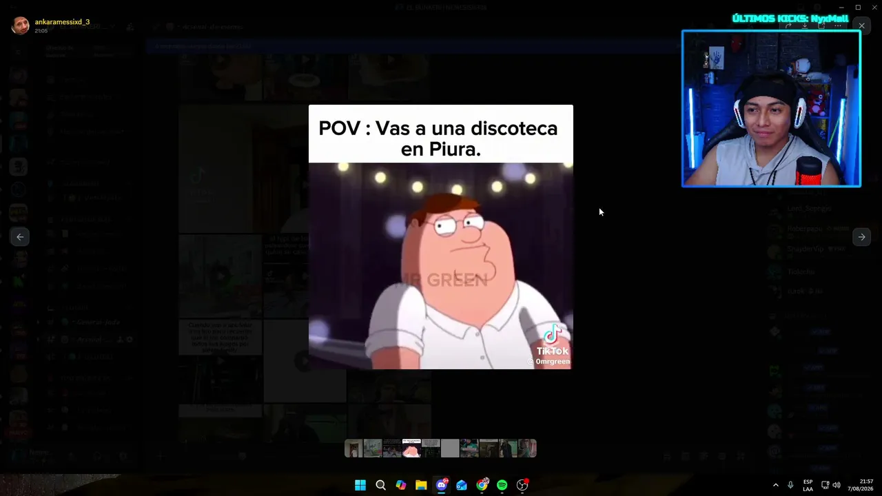Open the Windows Start menu
This screenshot has height=496, width=882.
click(x=360, y=485)
